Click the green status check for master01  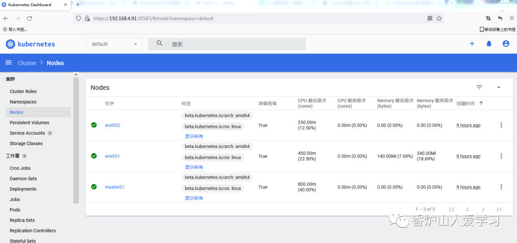tap(94, 187)
